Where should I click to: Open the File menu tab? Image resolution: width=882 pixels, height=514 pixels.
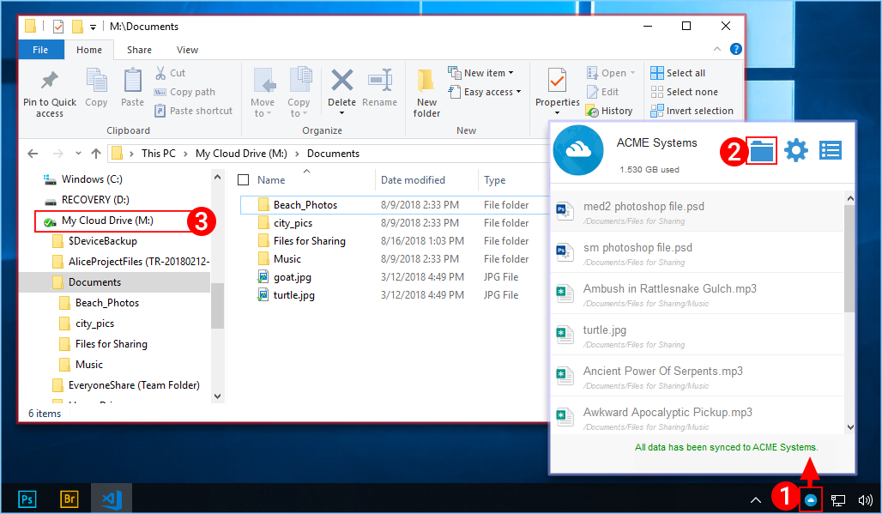[40, 50]
